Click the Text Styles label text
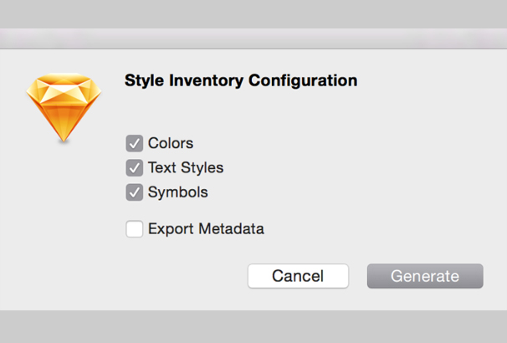 point(186,167)
